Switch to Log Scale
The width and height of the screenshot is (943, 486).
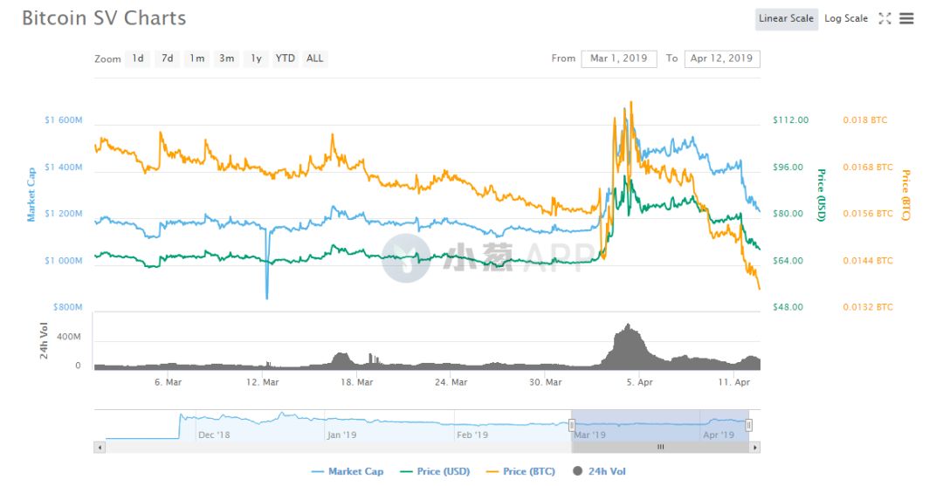pos(845,18)
